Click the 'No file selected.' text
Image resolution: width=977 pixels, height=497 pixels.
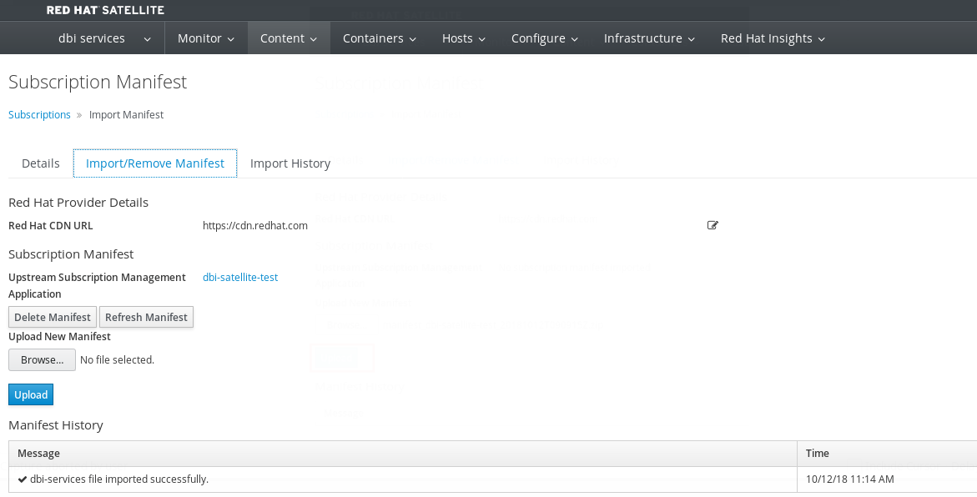click(x=117, y=360)
